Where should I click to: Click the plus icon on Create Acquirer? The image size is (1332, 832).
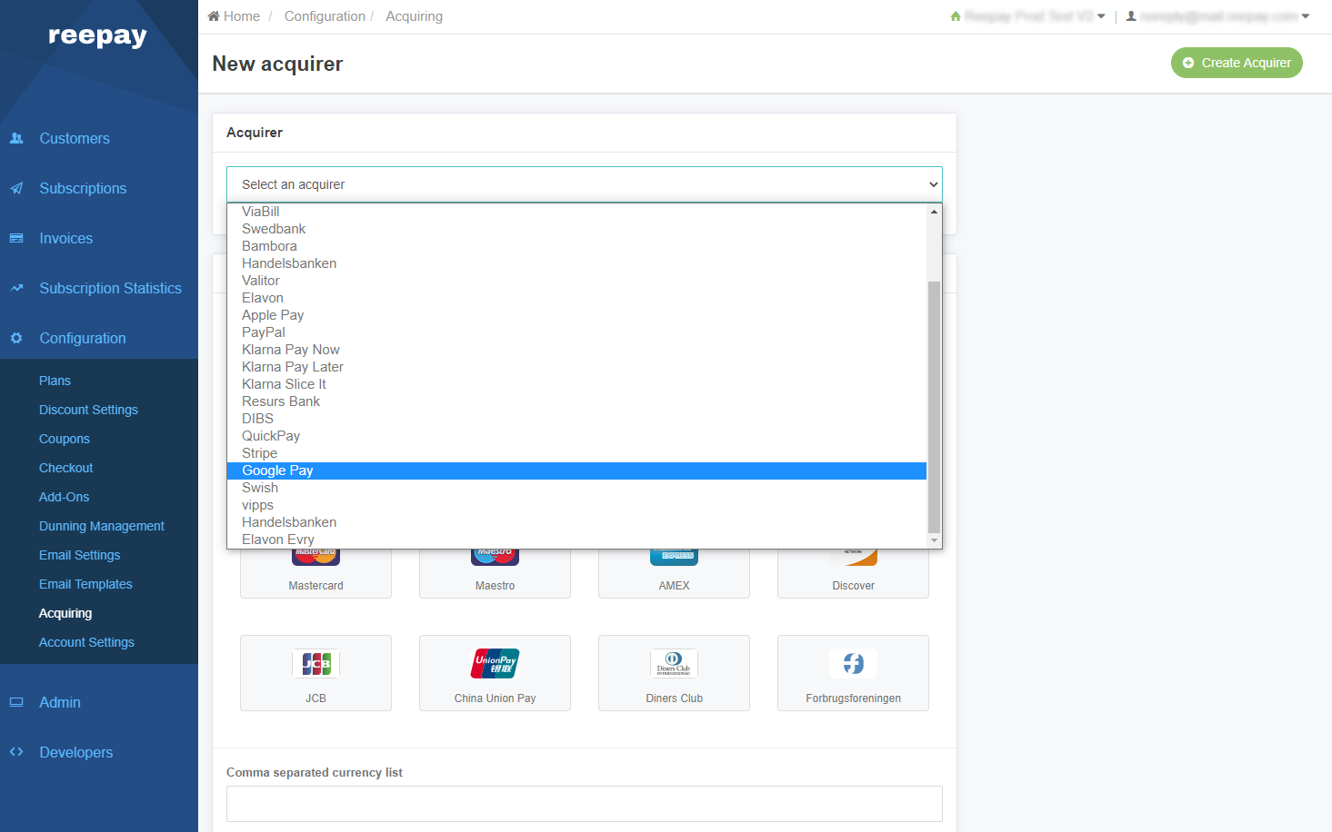tap(1188, 63)
